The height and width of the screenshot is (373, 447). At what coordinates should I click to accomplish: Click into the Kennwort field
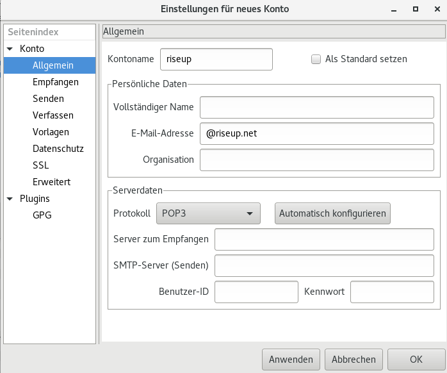[392, 292]
